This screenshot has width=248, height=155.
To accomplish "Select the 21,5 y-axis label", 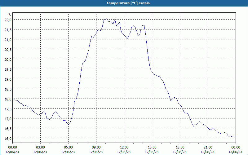I will coord(8,30).
